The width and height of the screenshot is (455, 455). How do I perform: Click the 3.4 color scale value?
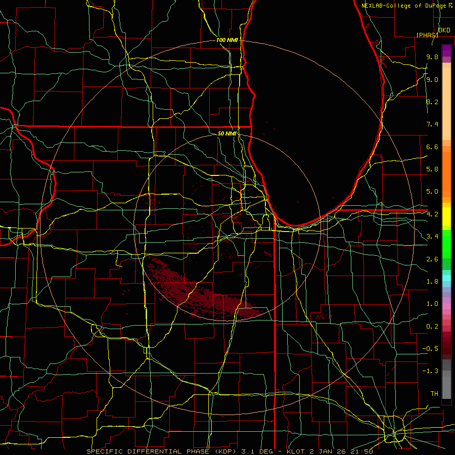click(x=432, y=237)
